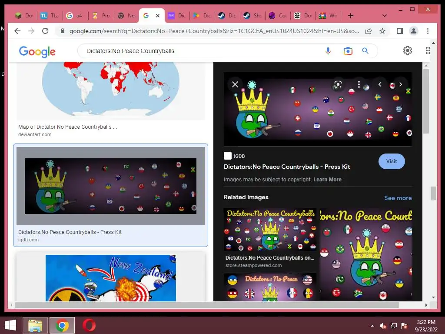Click muted volume tray icon
The height and width of the screenshot is (334, 445).
click(383, 326)
